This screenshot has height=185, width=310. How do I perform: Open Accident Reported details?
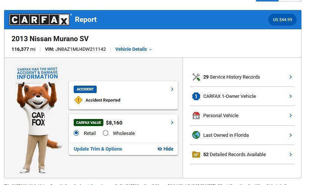click(x=103, y=100)
